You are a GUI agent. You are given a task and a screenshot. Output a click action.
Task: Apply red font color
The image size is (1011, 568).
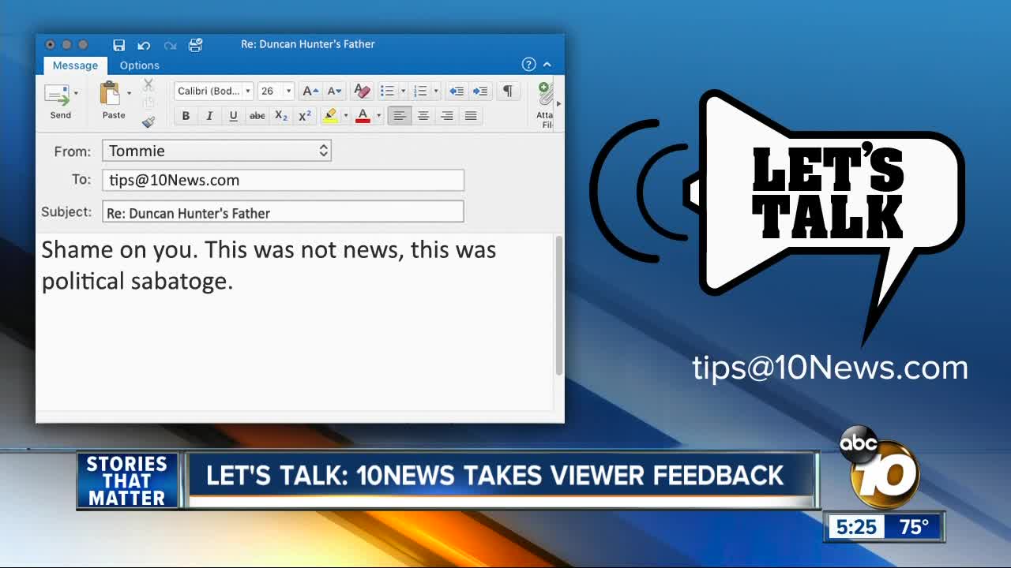363,116
